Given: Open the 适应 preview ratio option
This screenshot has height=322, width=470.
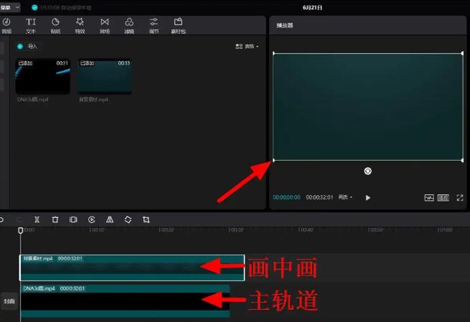Looking at the screenshot, I should [443, 197].
